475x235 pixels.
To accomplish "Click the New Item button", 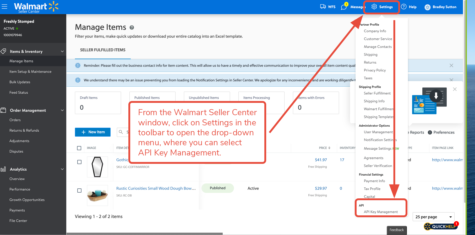I will [93, 132].
